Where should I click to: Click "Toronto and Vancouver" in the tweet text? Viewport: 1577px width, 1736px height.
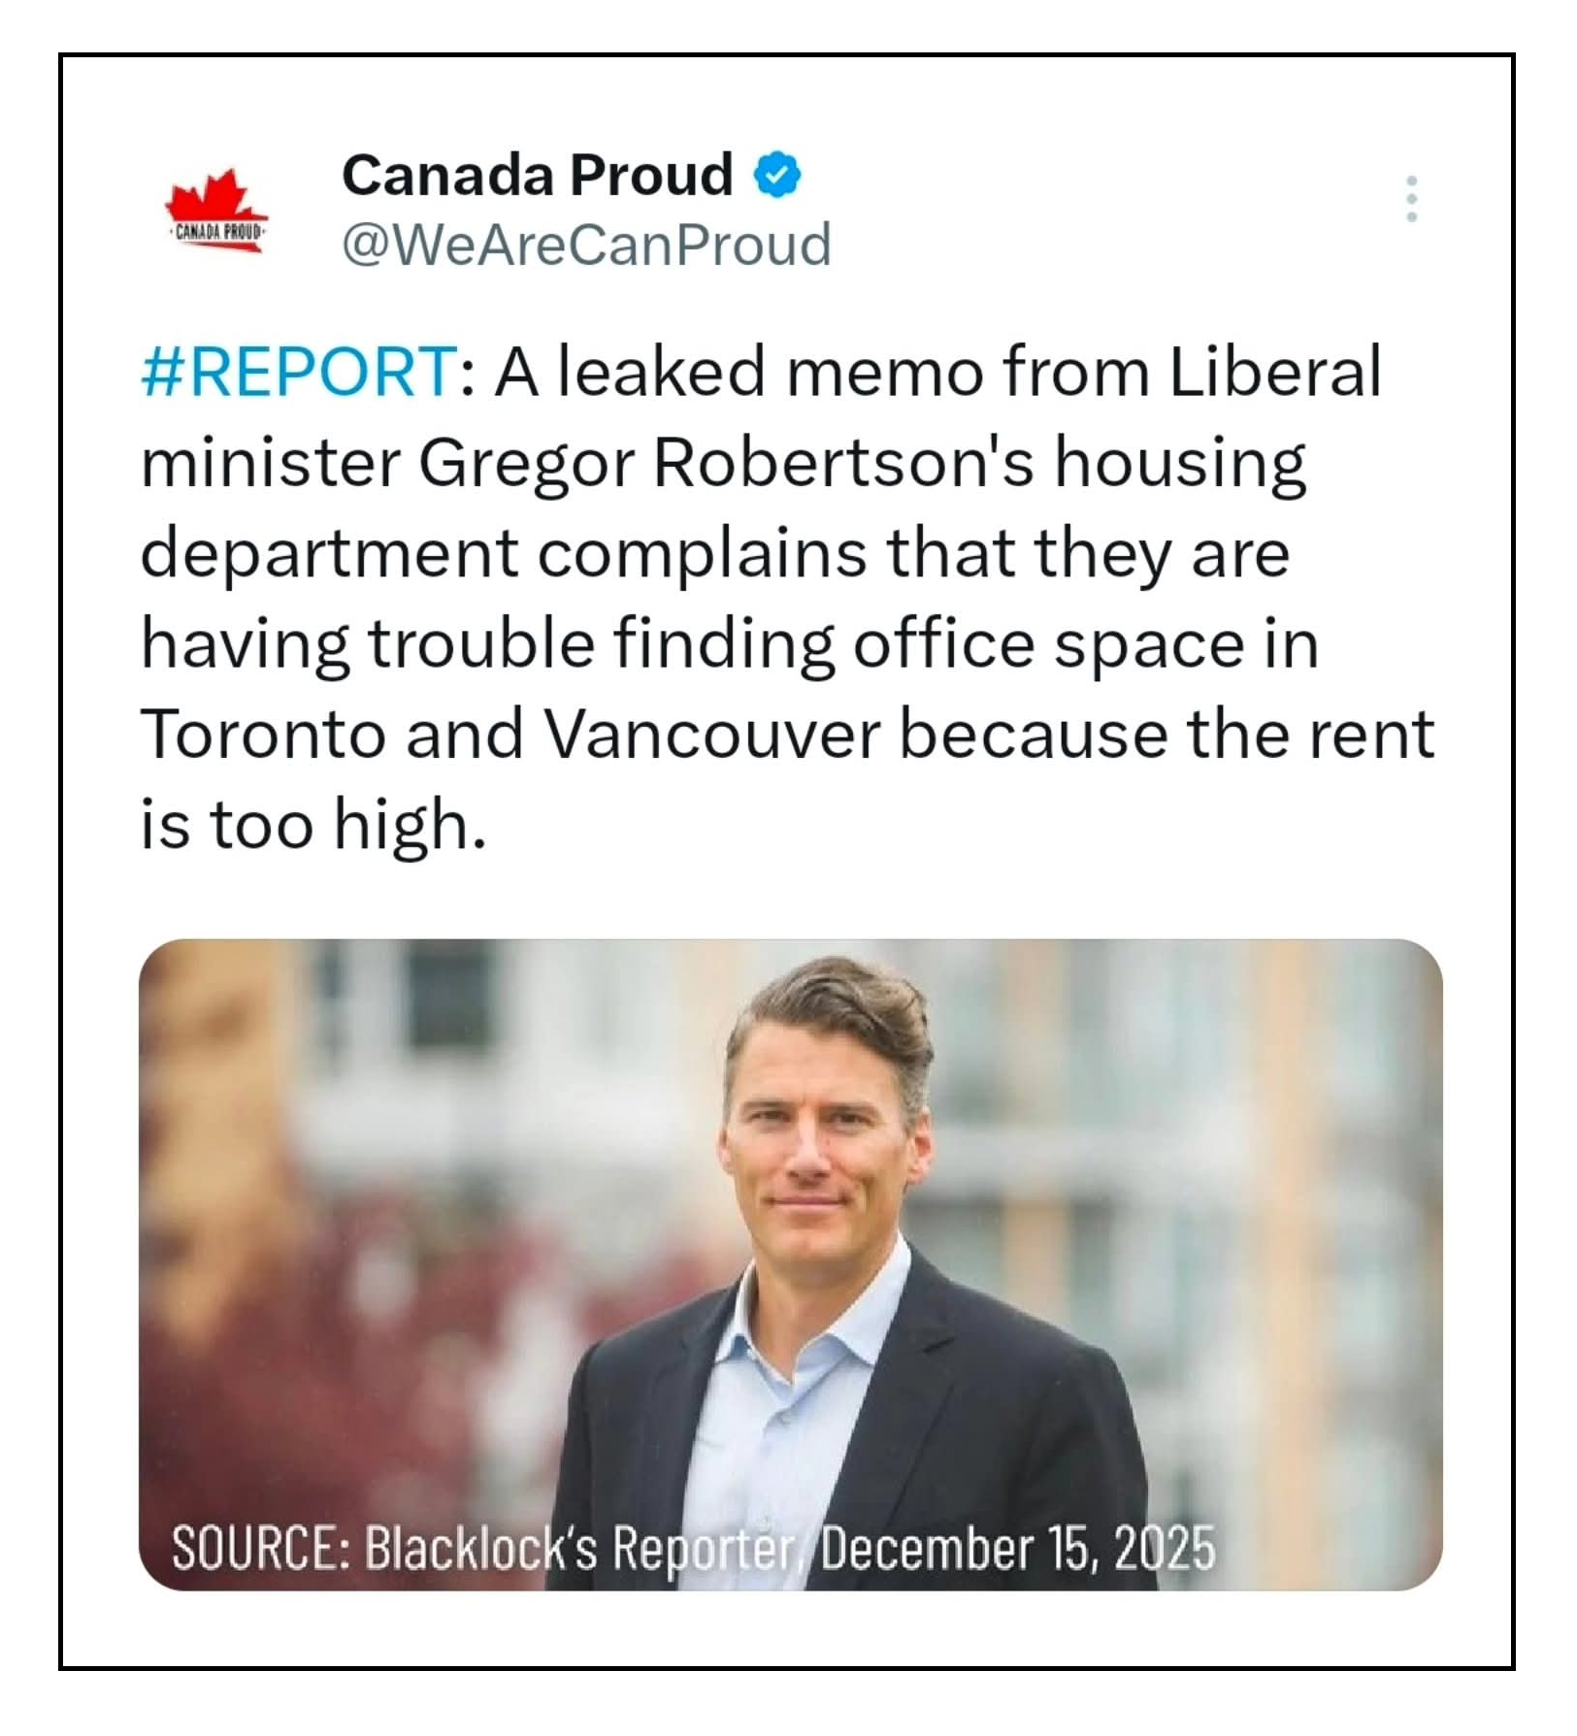tap(510, 734)
